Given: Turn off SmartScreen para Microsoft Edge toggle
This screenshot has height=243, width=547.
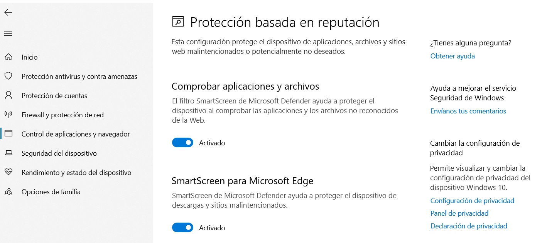Looking at the screenshot, I should click(x=182, y=228).
